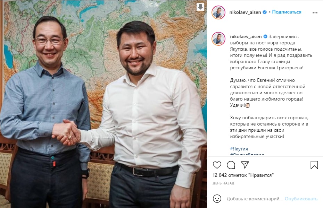Open nikolaev_aisen username in header

click(x=245, y=12)
